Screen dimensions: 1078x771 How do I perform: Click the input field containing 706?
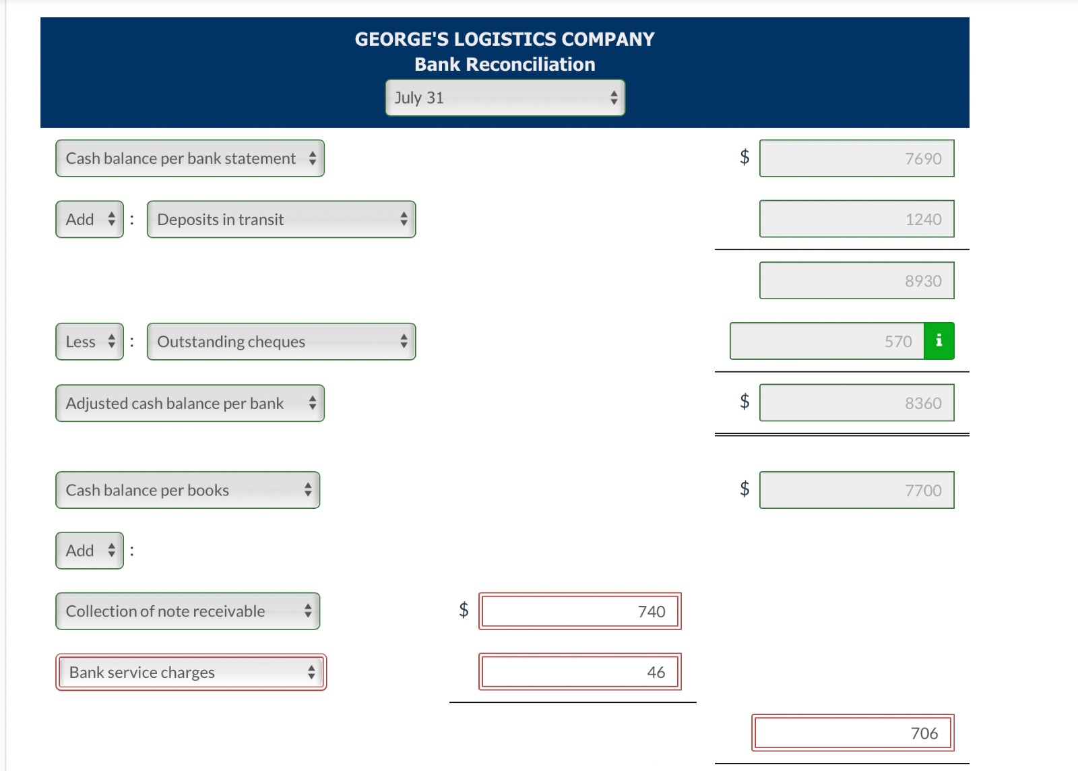coord(852,733)
